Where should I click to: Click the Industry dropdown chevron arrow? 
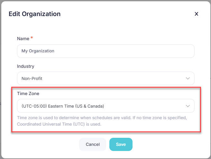pos(188,78)
